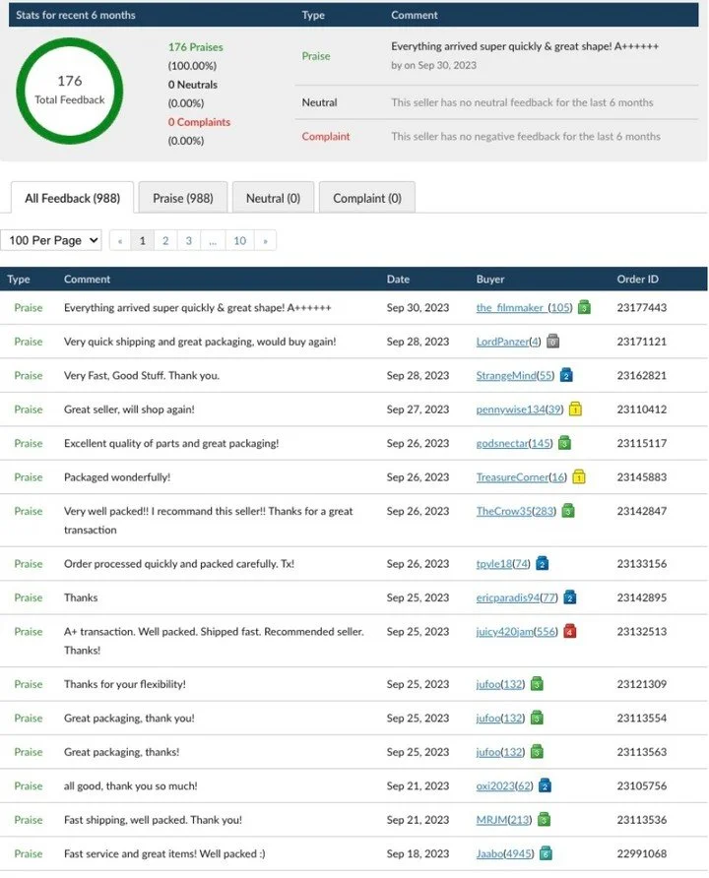Open jufoo(132) link on order 23121309
Image resolution: width=709 pixels, height=878 pixels.
[x=500, y=684]
